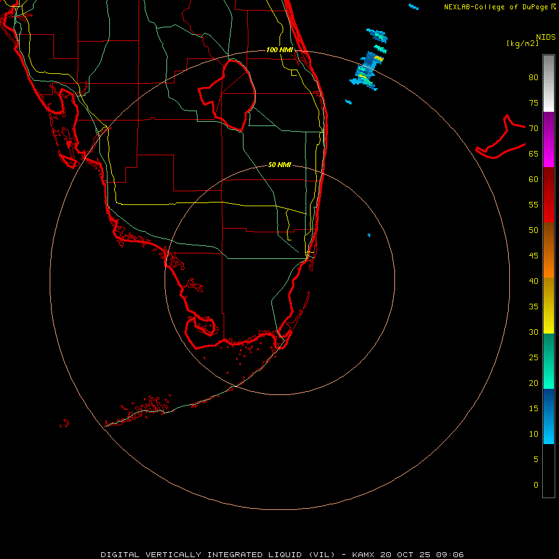Select the red segment of the color bar
The height and width of the screenshot is (559, 559).
[548, 194]
